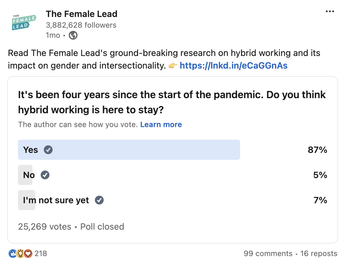Click the checkmark badge on the Yes option
346x263 pixels.
coord(48,150)
